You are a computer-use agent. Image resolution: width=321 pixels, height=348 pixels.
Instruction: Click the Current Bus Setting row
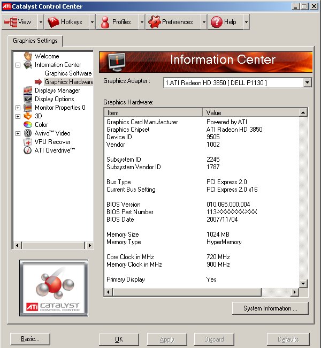point(202,190)
